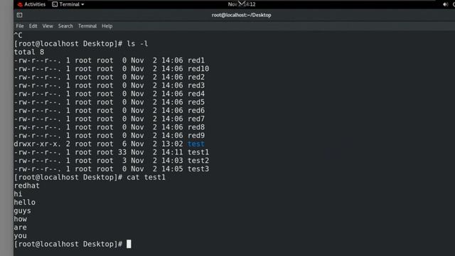The image size is (455, 256).
Task: Click the 14:11 timestamp of test1
Action: tap(172, 152)
